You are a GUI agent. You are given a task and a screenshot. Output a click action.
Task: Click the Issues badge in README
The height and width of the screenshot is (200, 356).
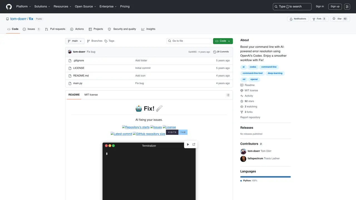156,127
